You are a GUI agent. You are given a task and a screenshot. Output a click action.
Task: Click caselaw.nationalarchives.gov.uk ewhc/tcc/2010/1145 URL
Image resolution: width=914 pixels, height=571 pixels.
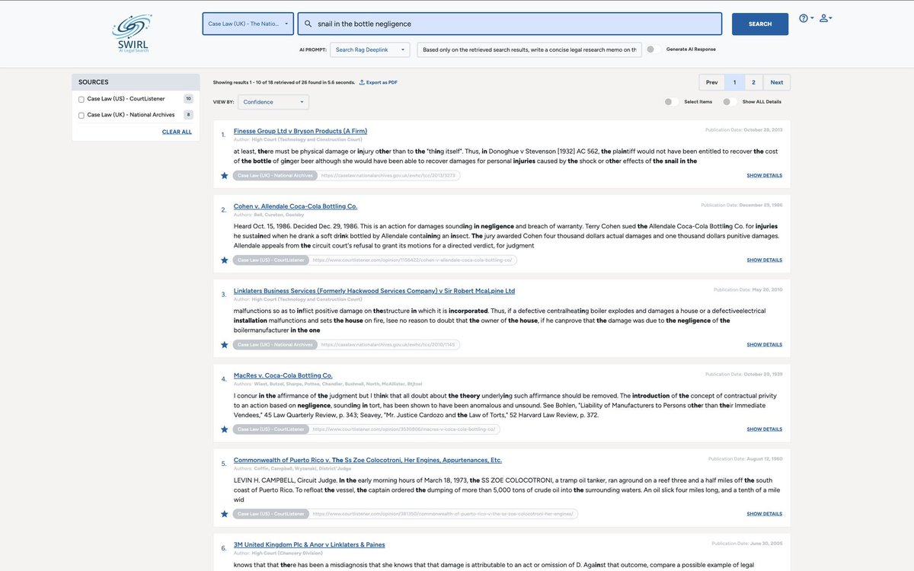[388, 344]
